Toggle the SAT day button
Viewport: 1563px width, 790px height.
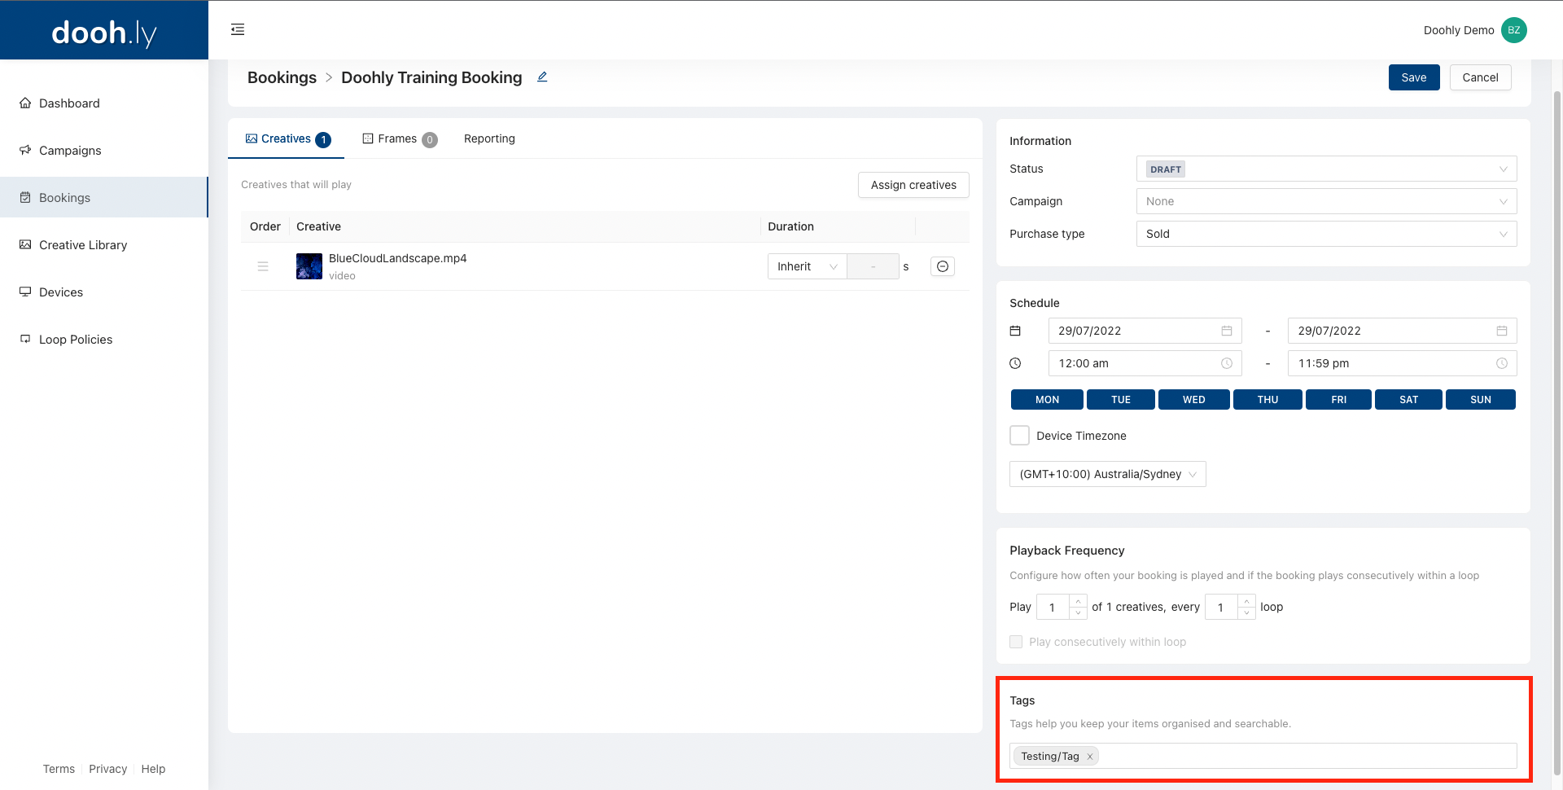coord(1408,400)
